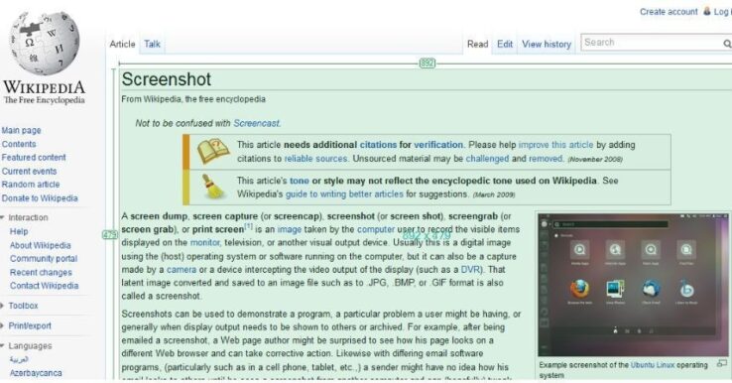The image size is (732, 383).
Task: Go to Main page
Action: tap(21, 130)
